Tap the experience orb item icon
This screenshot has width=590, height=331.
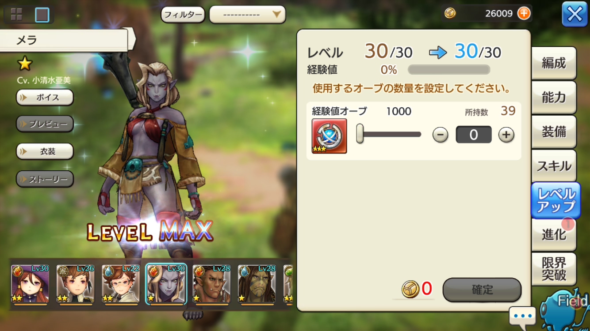click(x=329, y=136)
